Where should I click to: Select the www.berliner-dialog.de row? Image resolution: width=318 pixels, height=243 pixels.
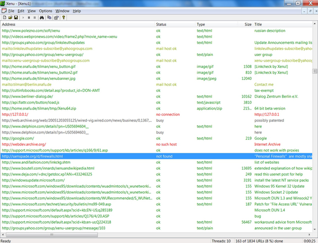click(156, 97)
